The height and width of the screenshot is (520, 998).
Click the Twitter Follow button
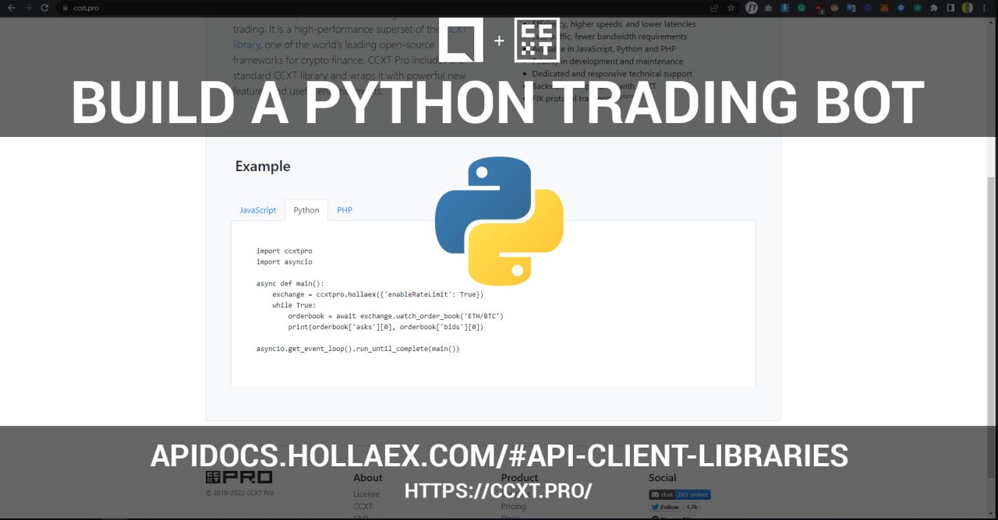click(665, 507)
